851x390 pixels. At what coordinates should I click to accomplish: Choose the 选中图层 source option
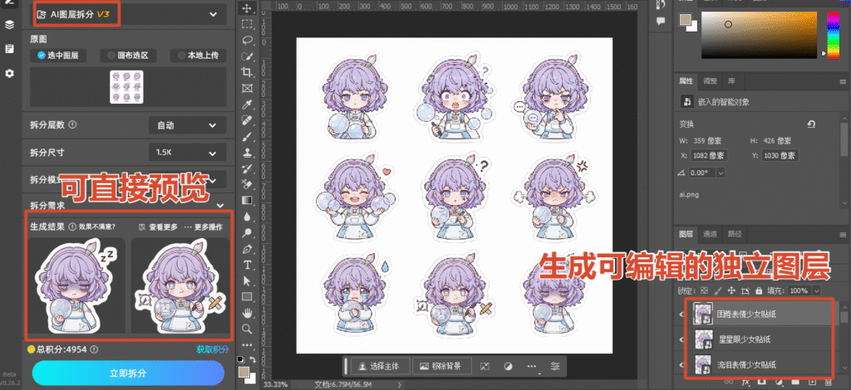tap(59, 56)
